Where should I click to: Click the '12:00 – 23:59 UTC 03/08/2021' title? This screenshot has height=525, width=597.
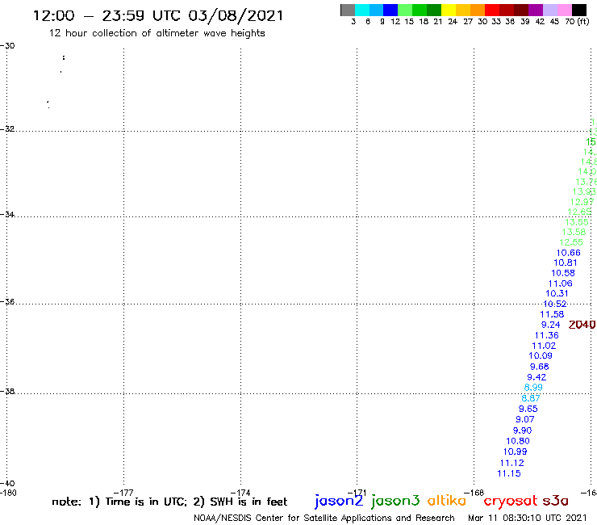(x=158, y=16)
